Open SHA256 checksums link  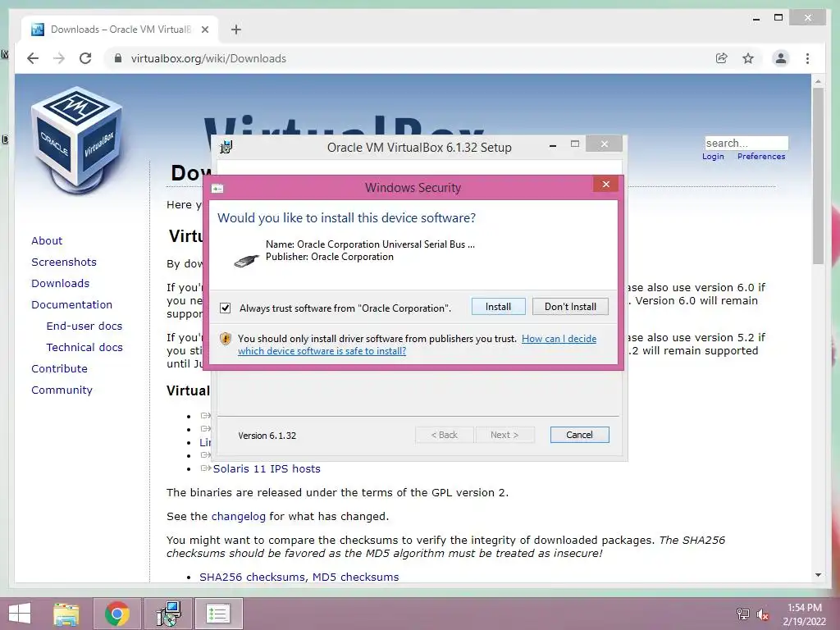[x=253, y=577]
